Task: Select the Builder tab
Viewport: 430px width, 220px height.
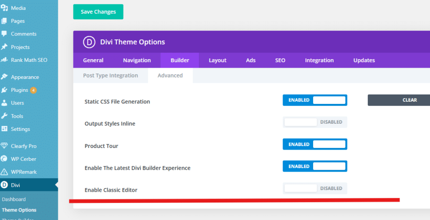Action: click(180, 60)
